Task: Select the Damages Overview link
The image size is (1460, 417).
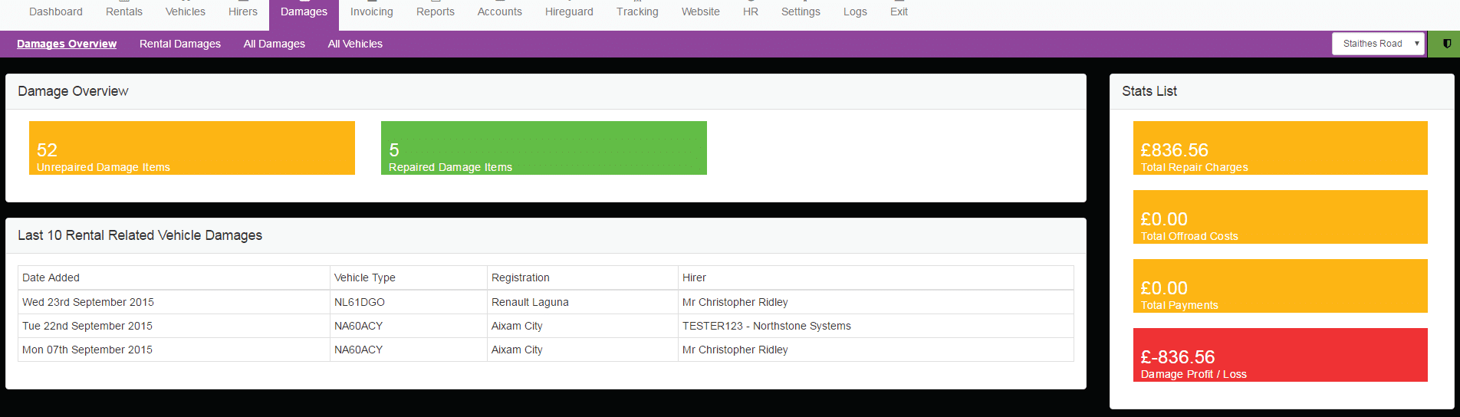Action: pos(67,44)
